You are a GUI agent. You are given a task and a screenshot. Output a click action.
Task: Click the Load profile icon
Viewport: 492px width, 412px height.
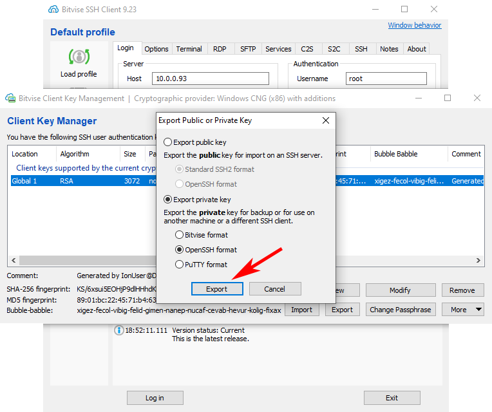(x=79, y=57)
